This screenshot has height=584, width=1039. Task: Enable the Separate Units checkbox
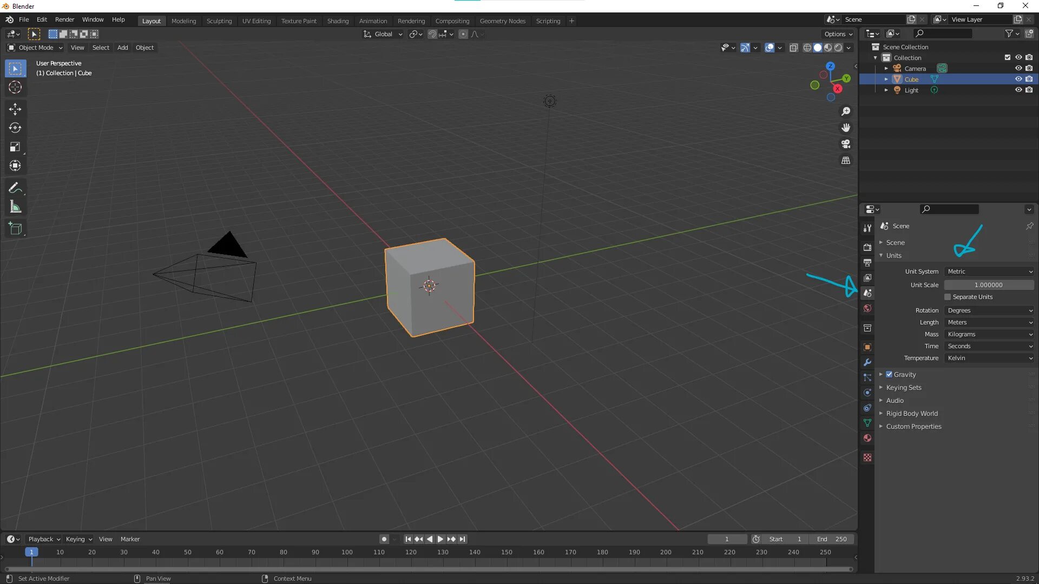pyautogui.click(x=948, y=297)
